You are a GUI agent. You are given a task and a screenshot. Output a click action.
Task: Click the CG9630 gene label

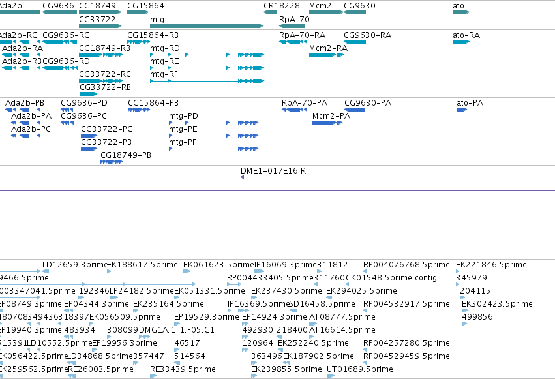pos(359,6)
